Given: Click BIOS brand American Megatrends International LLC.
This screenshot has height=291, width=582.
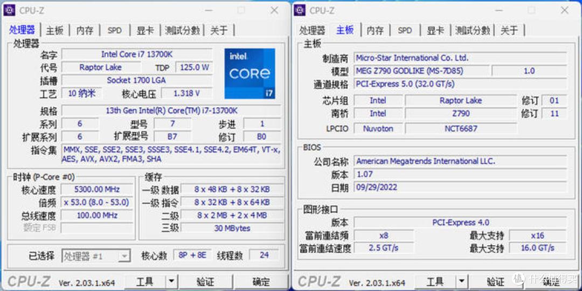Looking at the screenshot, I should tap(460, 161).
